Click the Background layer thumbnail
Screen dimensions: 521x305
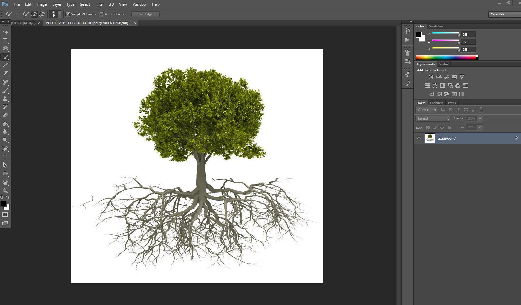[x=430, y=138]
